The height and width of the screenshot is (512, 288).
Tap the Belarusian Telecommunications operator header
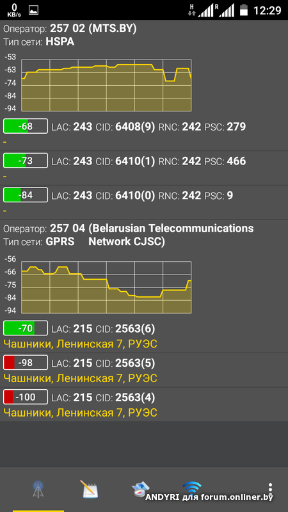(129, 235)
